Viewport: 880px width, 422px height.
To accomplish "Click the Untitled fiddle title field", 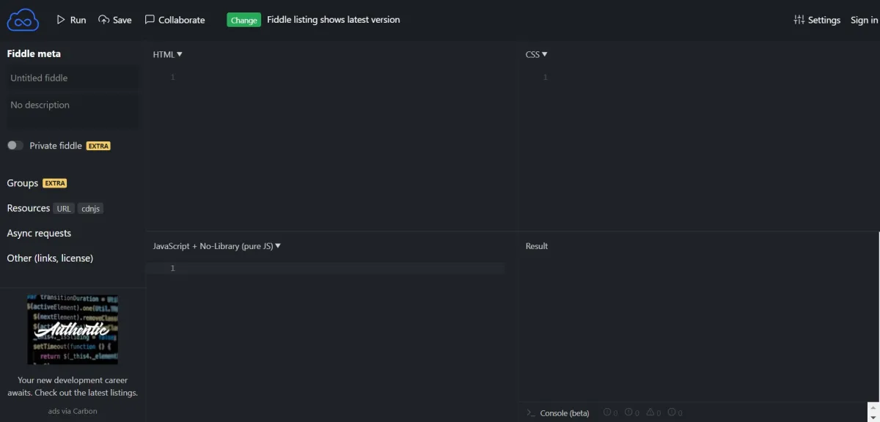I will 72,78.
